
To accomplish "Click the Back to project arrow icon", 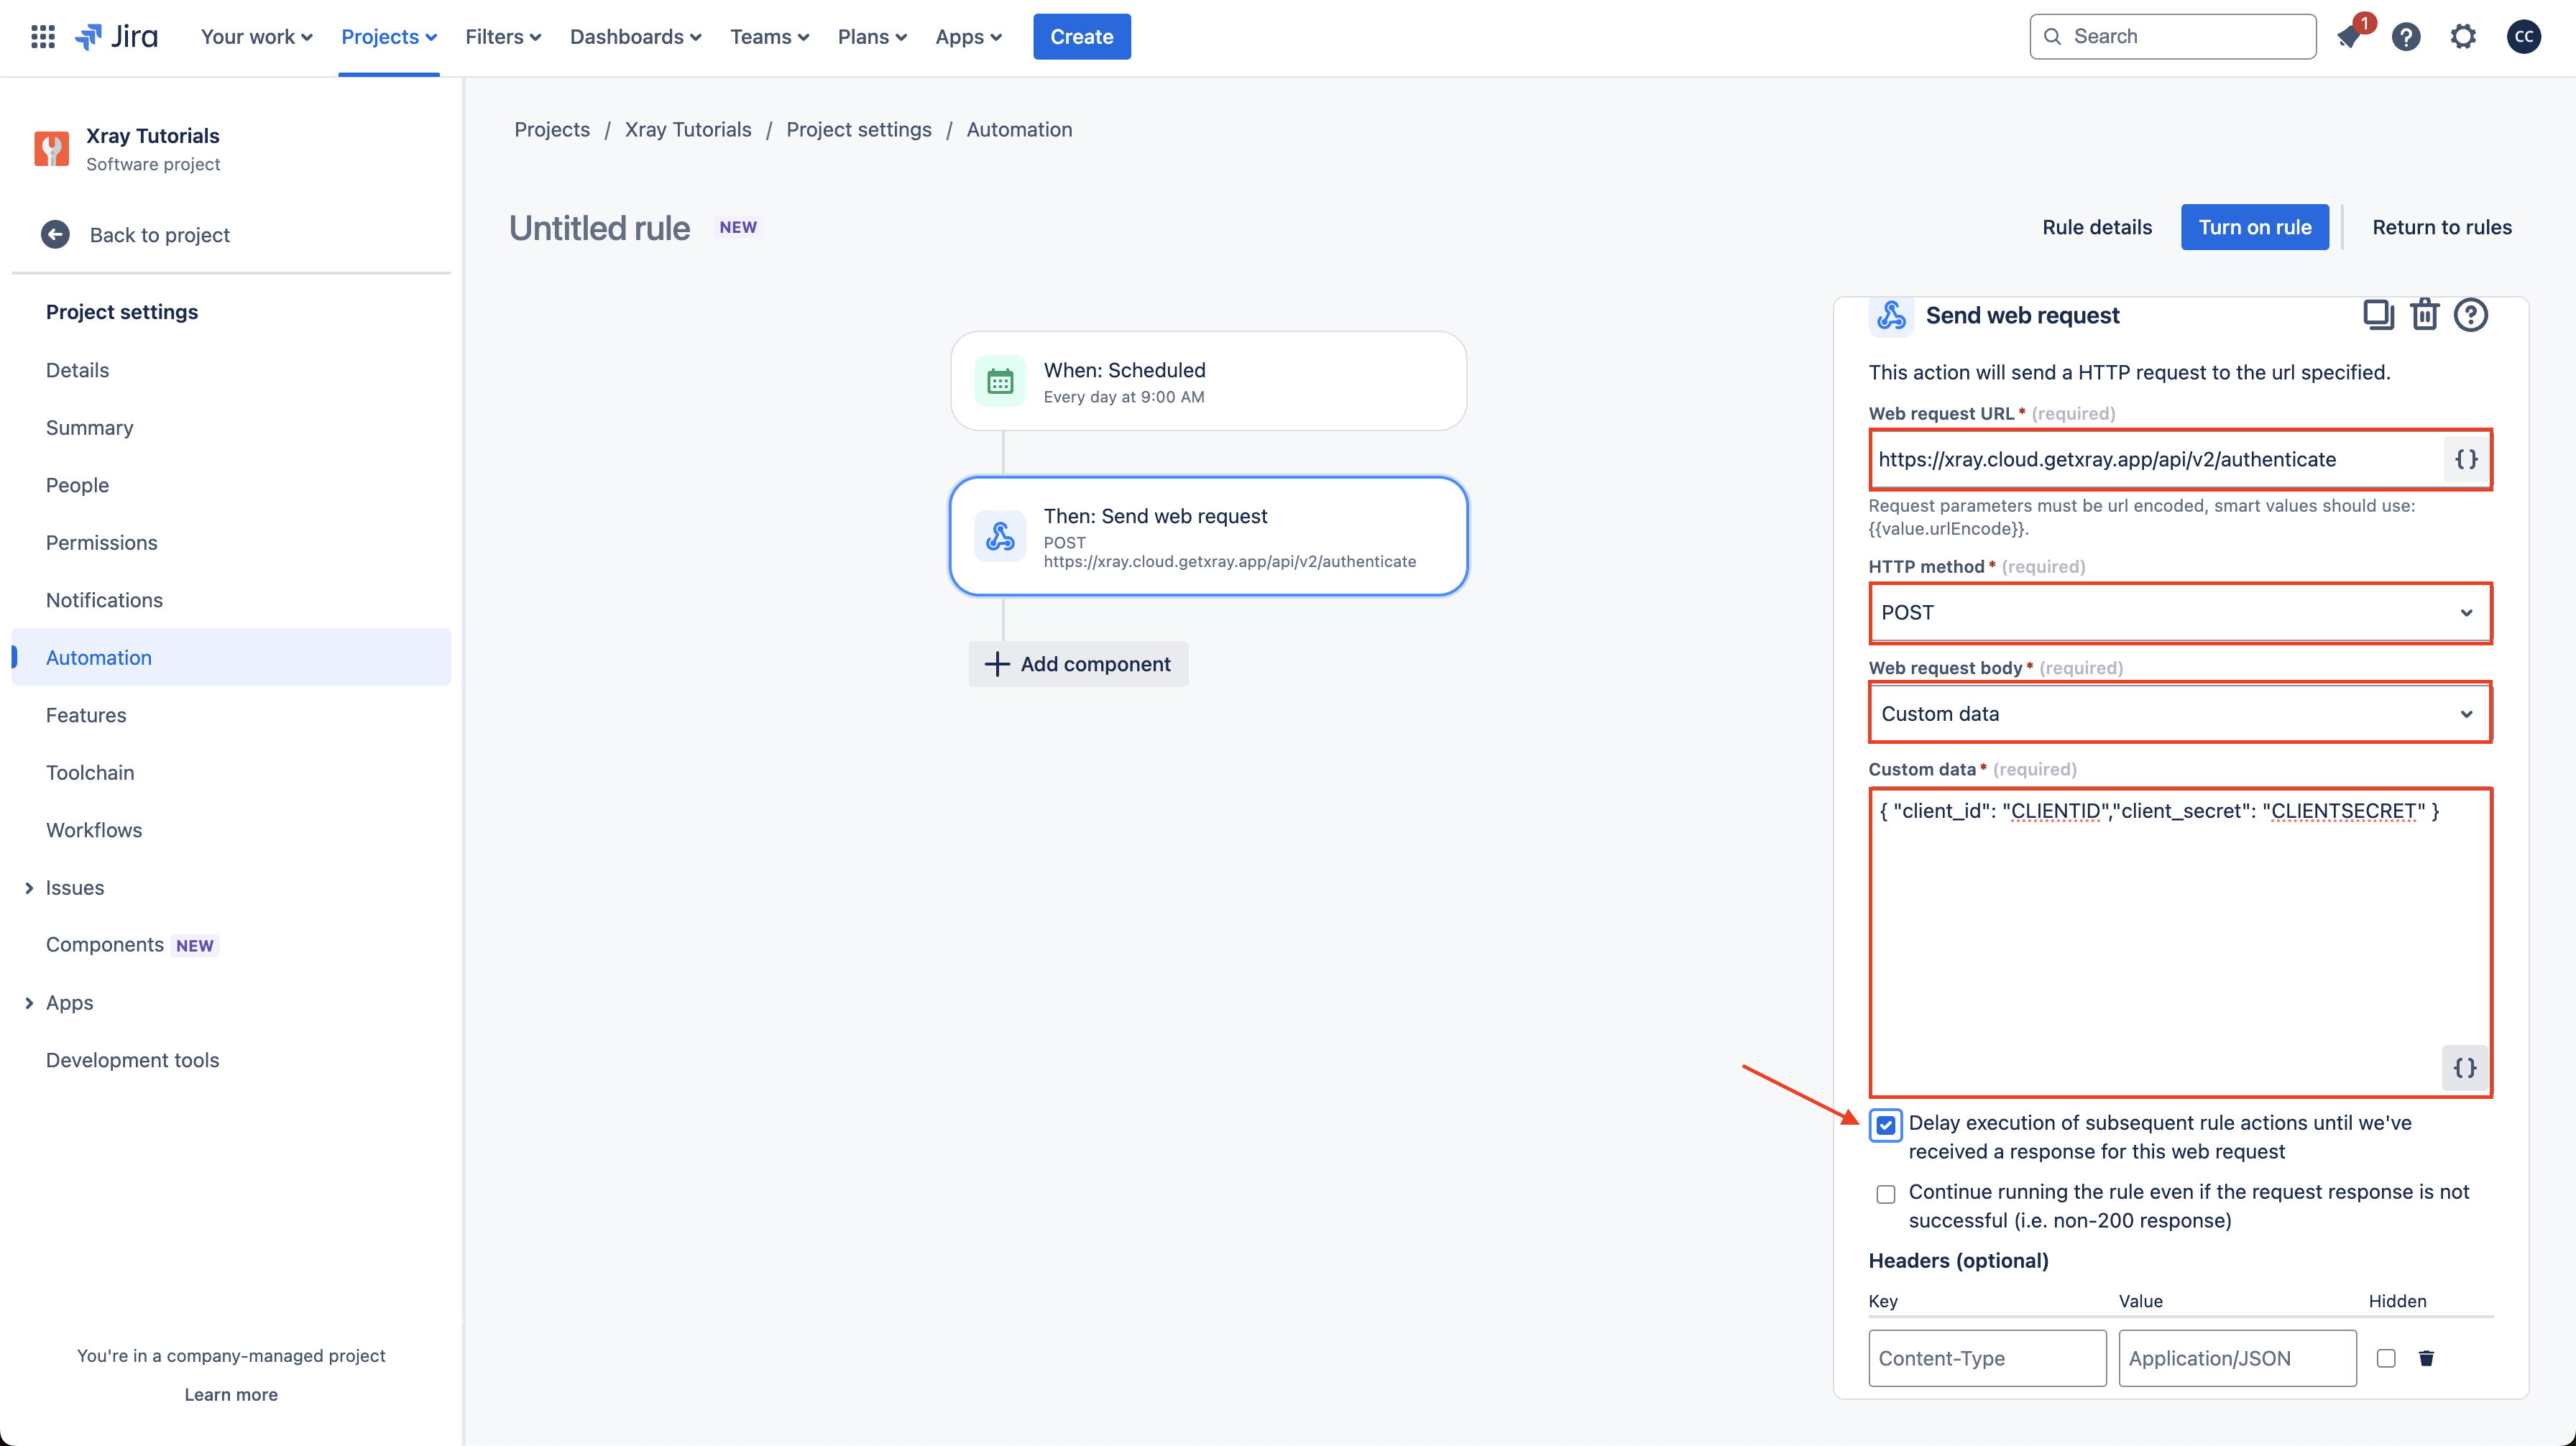I will (x=55, y=234).
